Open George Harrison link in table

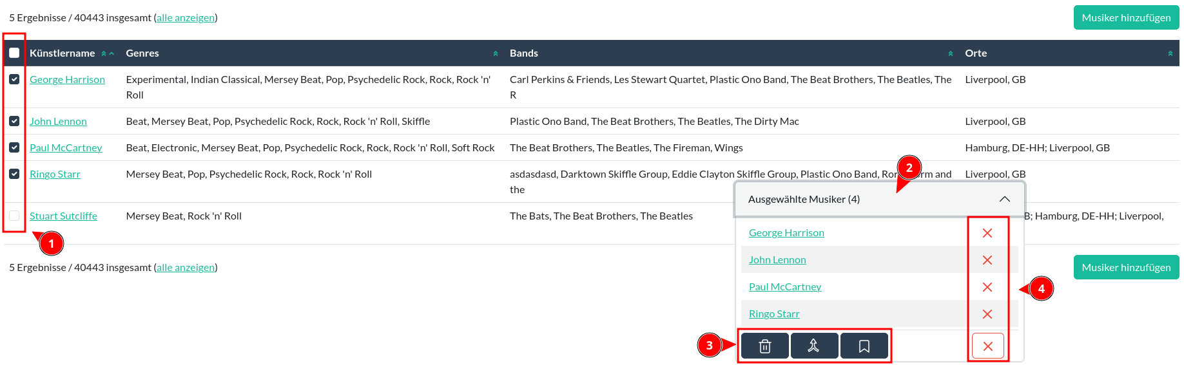(x=67, y=80)
